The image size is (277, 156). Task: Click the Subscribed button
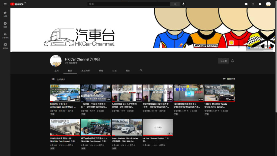click(x=223, y=61)
